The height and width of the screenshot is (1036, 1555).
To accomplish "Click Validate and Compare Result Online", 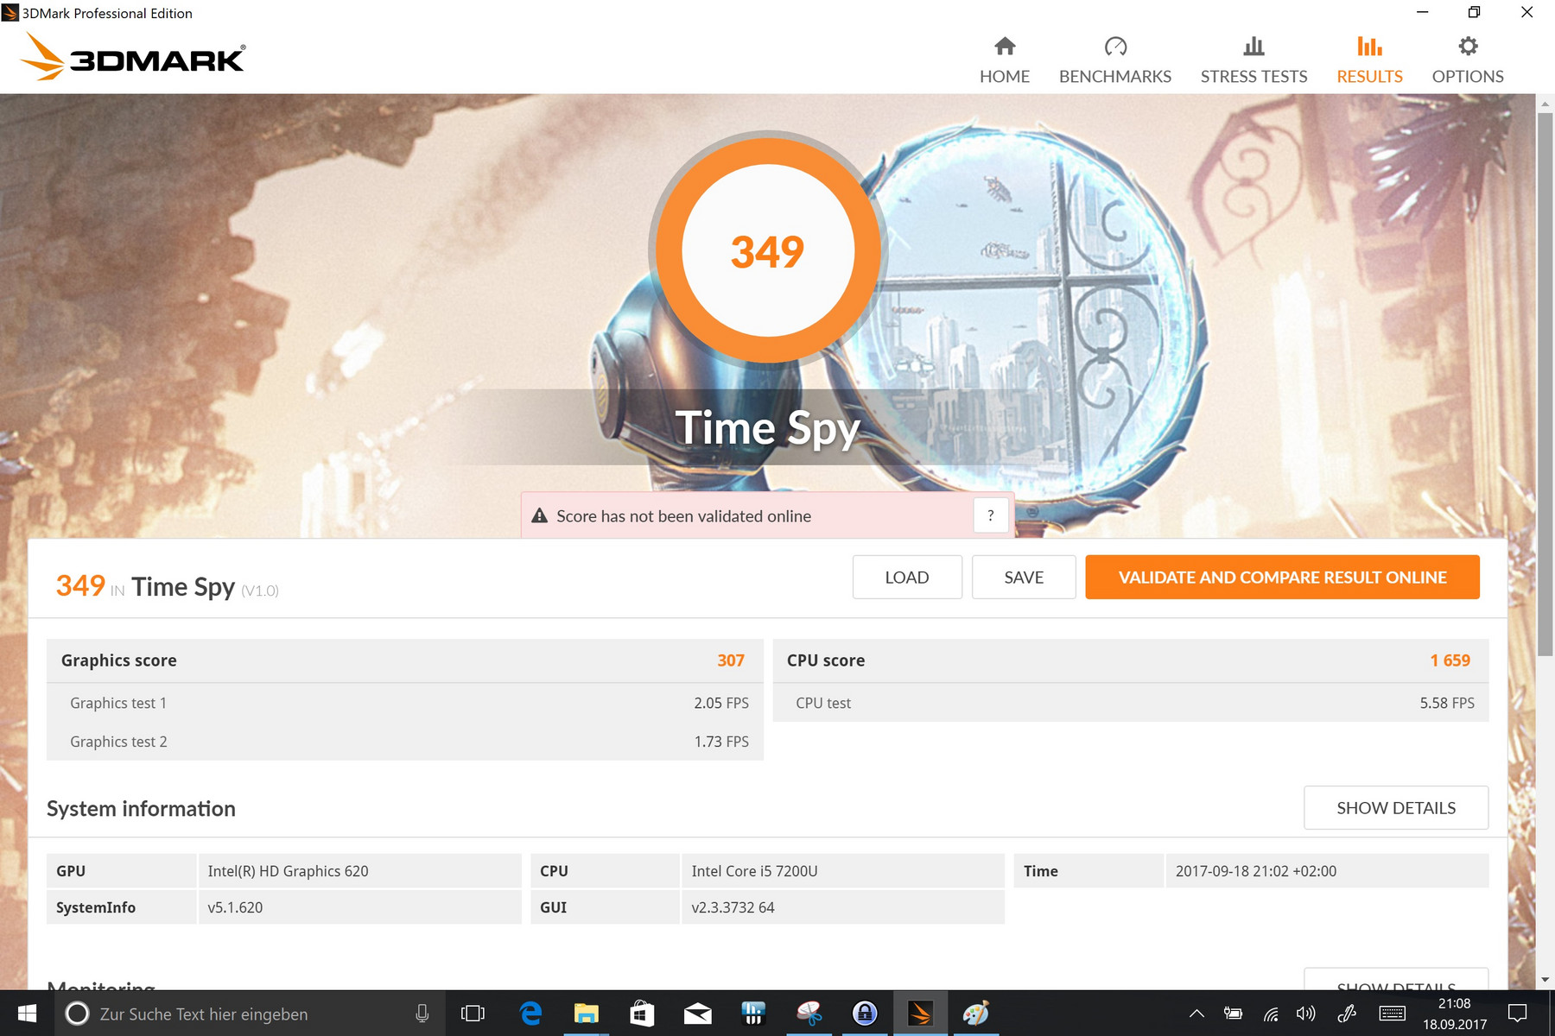I will 1282,578.
